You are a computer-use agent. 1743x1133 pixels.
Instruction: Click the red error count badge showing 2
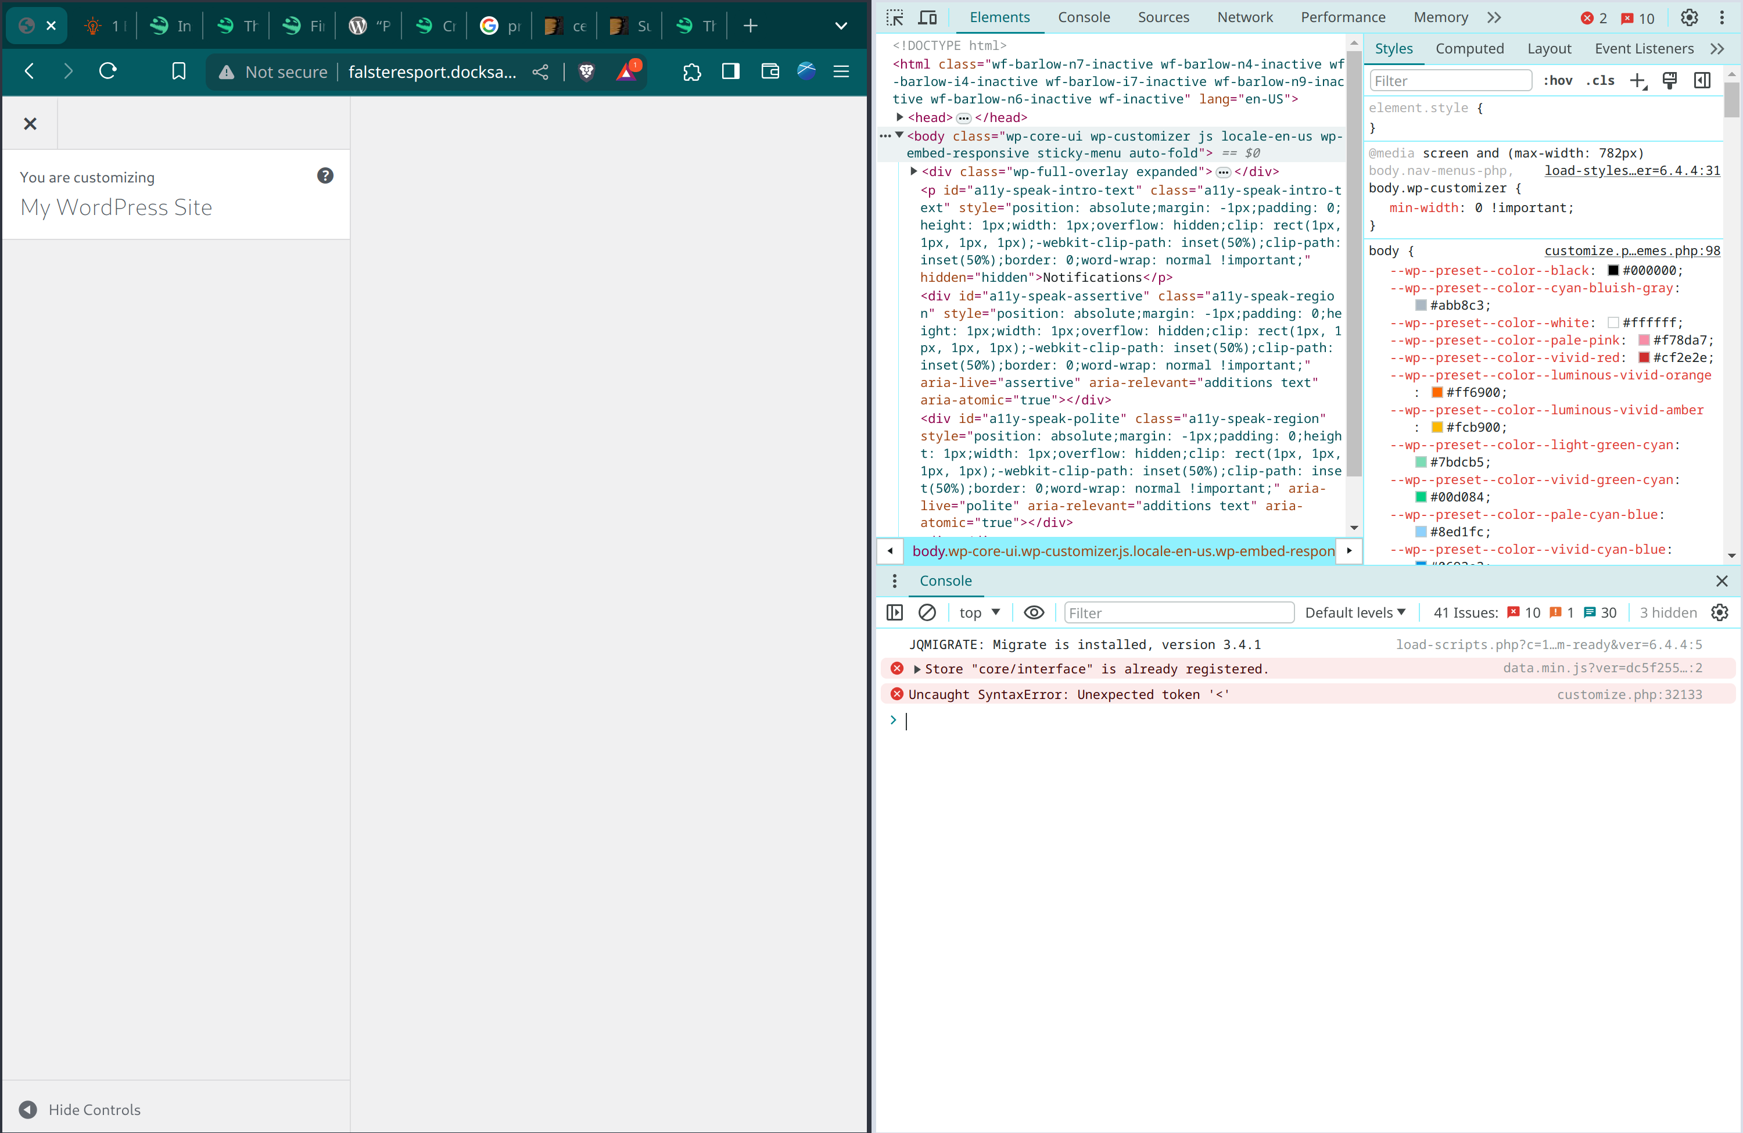[x=1594, y=19]
